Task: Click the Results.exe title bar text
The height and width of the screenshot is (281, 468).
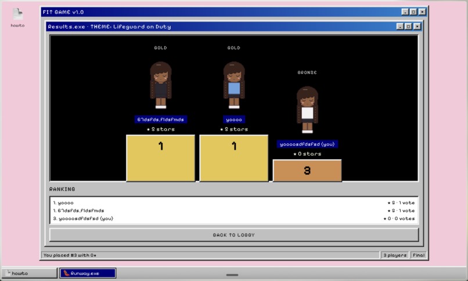Action: [109, 27]
